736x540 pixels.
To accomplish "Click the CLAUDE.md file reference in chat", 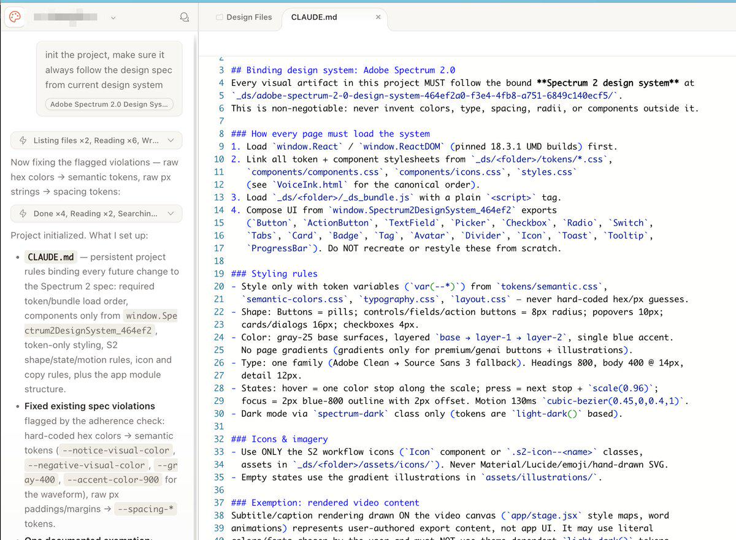I will [x=52, y=257].
